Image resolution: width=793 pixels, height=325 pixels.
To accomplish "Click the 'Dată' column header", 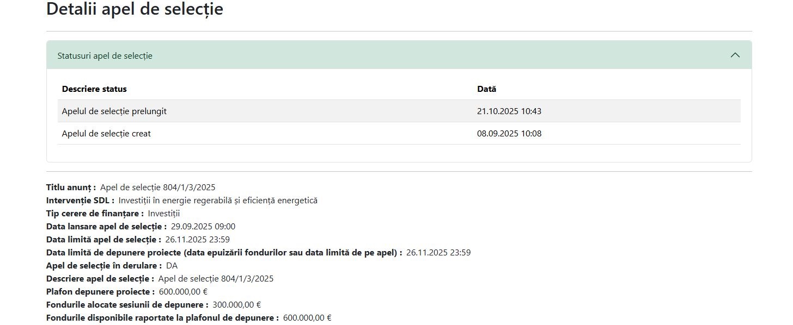I will pos(486,89).
